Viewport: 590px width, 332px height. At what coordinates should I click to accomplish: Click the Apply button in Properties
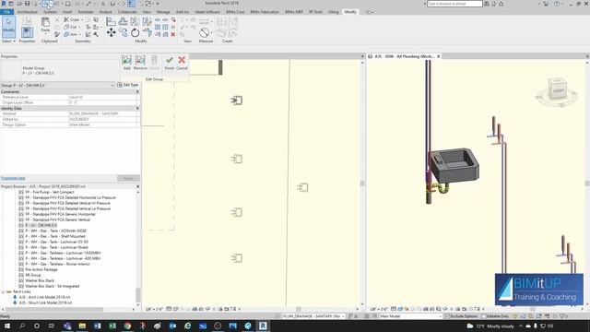(x=128, y=178)
